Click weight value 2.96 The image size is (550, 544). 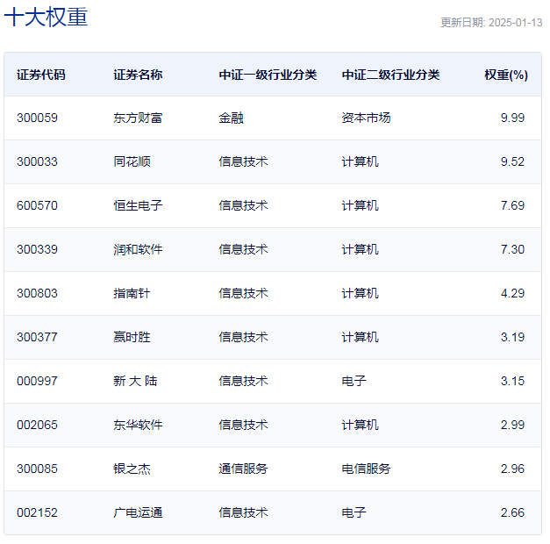pyautogui.click(x=512, y=469)
